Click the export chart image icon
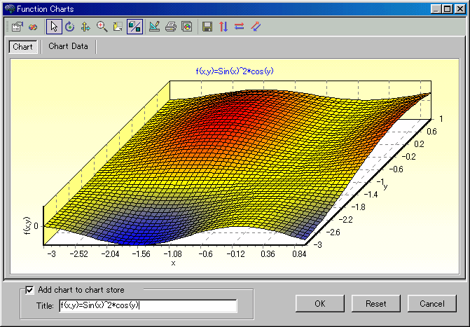470x327 pixels. [186, 27]
